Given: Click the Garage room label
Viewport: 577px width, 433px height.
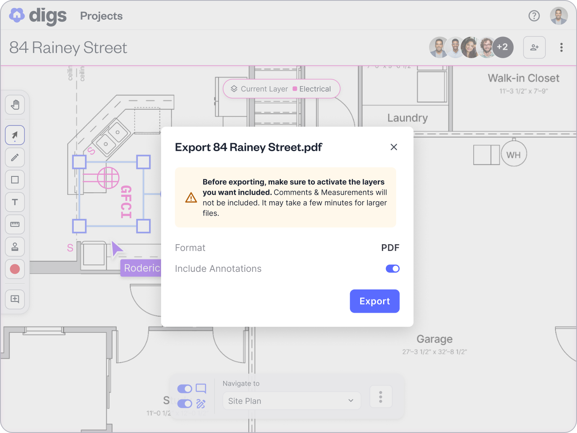Looking at the screenshot, I should (435, 339).
